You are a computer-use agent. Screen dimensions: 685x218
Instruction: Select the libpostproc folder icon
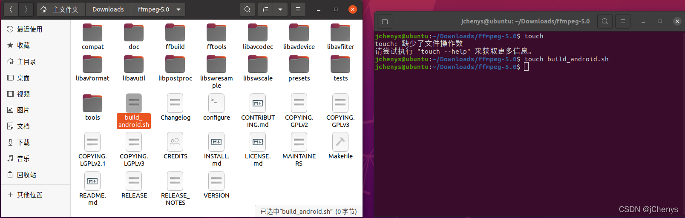pyautogui.click(x=175, y=64)
